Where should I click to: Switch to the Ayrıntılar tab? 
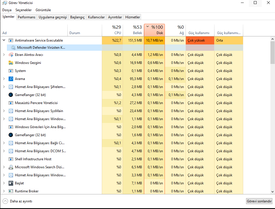(115, 17)
